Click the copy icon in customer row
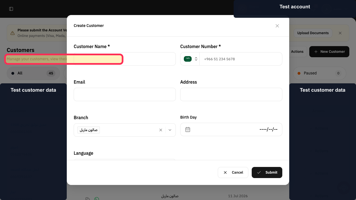This screenshot has height=200, width=356. (88, 199)
